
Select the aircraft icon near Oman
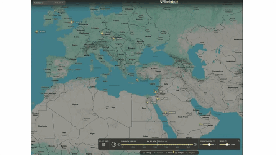200,124
